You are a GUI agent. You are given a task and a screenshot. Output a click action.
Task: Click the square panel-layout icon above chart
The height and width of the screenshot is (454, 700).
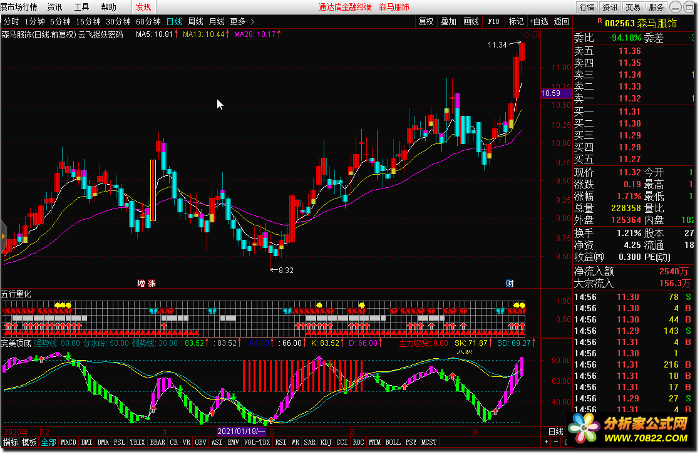point(536,34)
